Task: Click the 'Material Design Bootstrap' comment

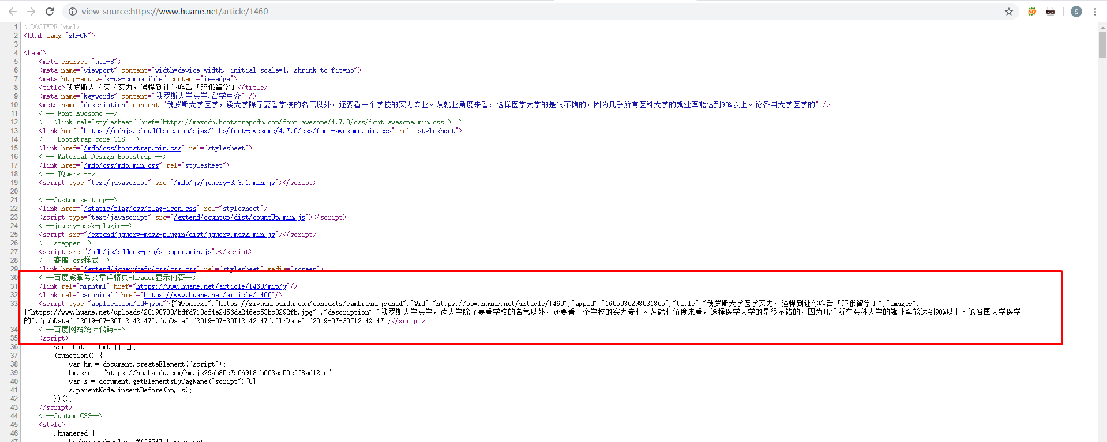Action: pyautogui.click(x=103, y=157)
